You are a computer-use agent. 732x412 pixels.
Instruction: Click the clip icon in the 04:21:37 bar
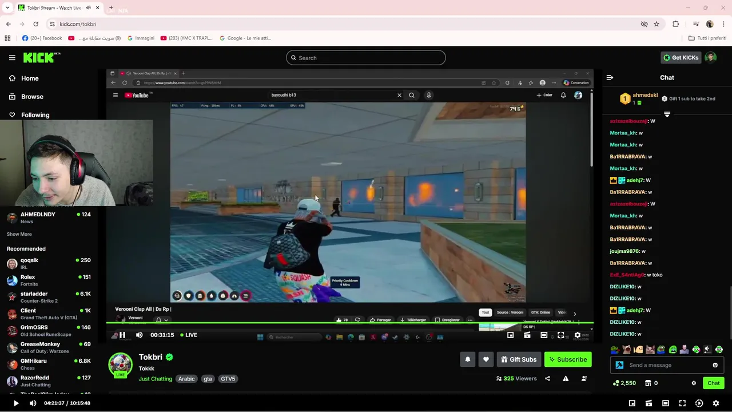point(649,403)
